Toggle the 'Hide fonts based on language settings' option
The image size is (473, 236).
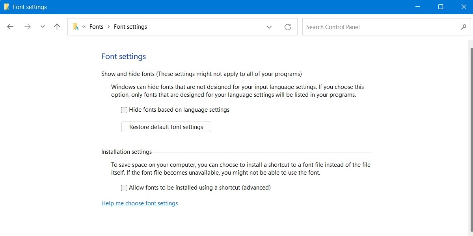point(124,110)
